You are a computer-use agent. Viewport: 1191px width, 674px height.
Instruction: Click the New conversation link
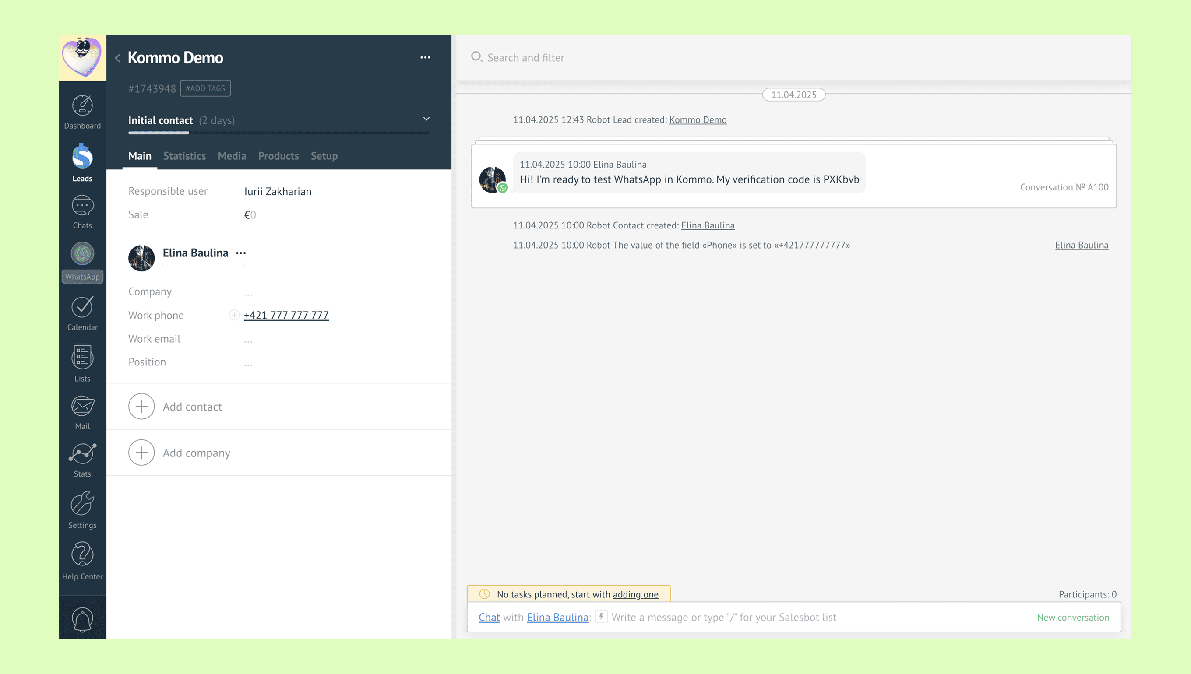click(x=1073, y=617)
